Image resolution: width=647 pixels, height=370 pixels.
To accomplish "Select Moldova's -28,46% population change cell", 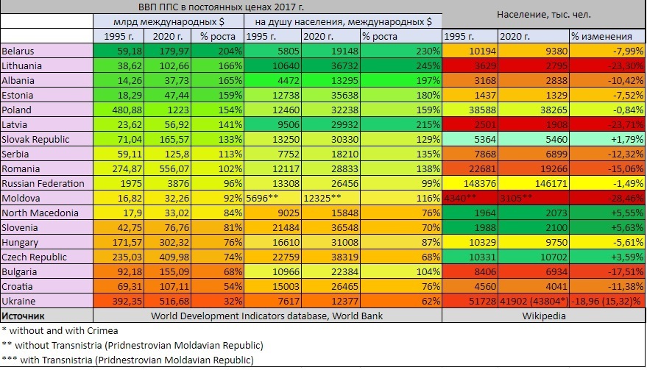I will 607,199.
